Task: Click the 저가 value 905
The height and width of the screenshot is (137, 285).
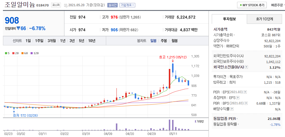Action: point(114,30)
